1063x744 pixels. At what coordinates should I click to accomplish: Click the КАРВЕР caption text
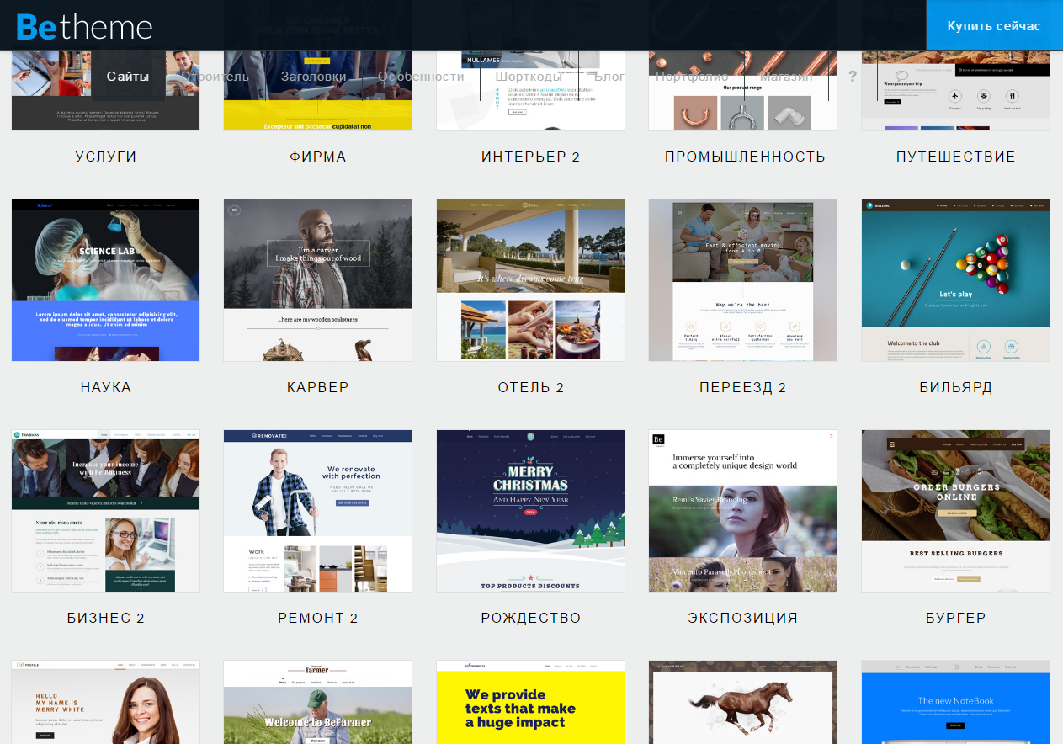coord(318,387)
